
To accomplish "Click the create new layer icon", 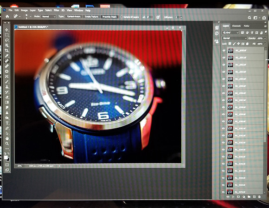I will pyautogui.click(x=254, y=197).
